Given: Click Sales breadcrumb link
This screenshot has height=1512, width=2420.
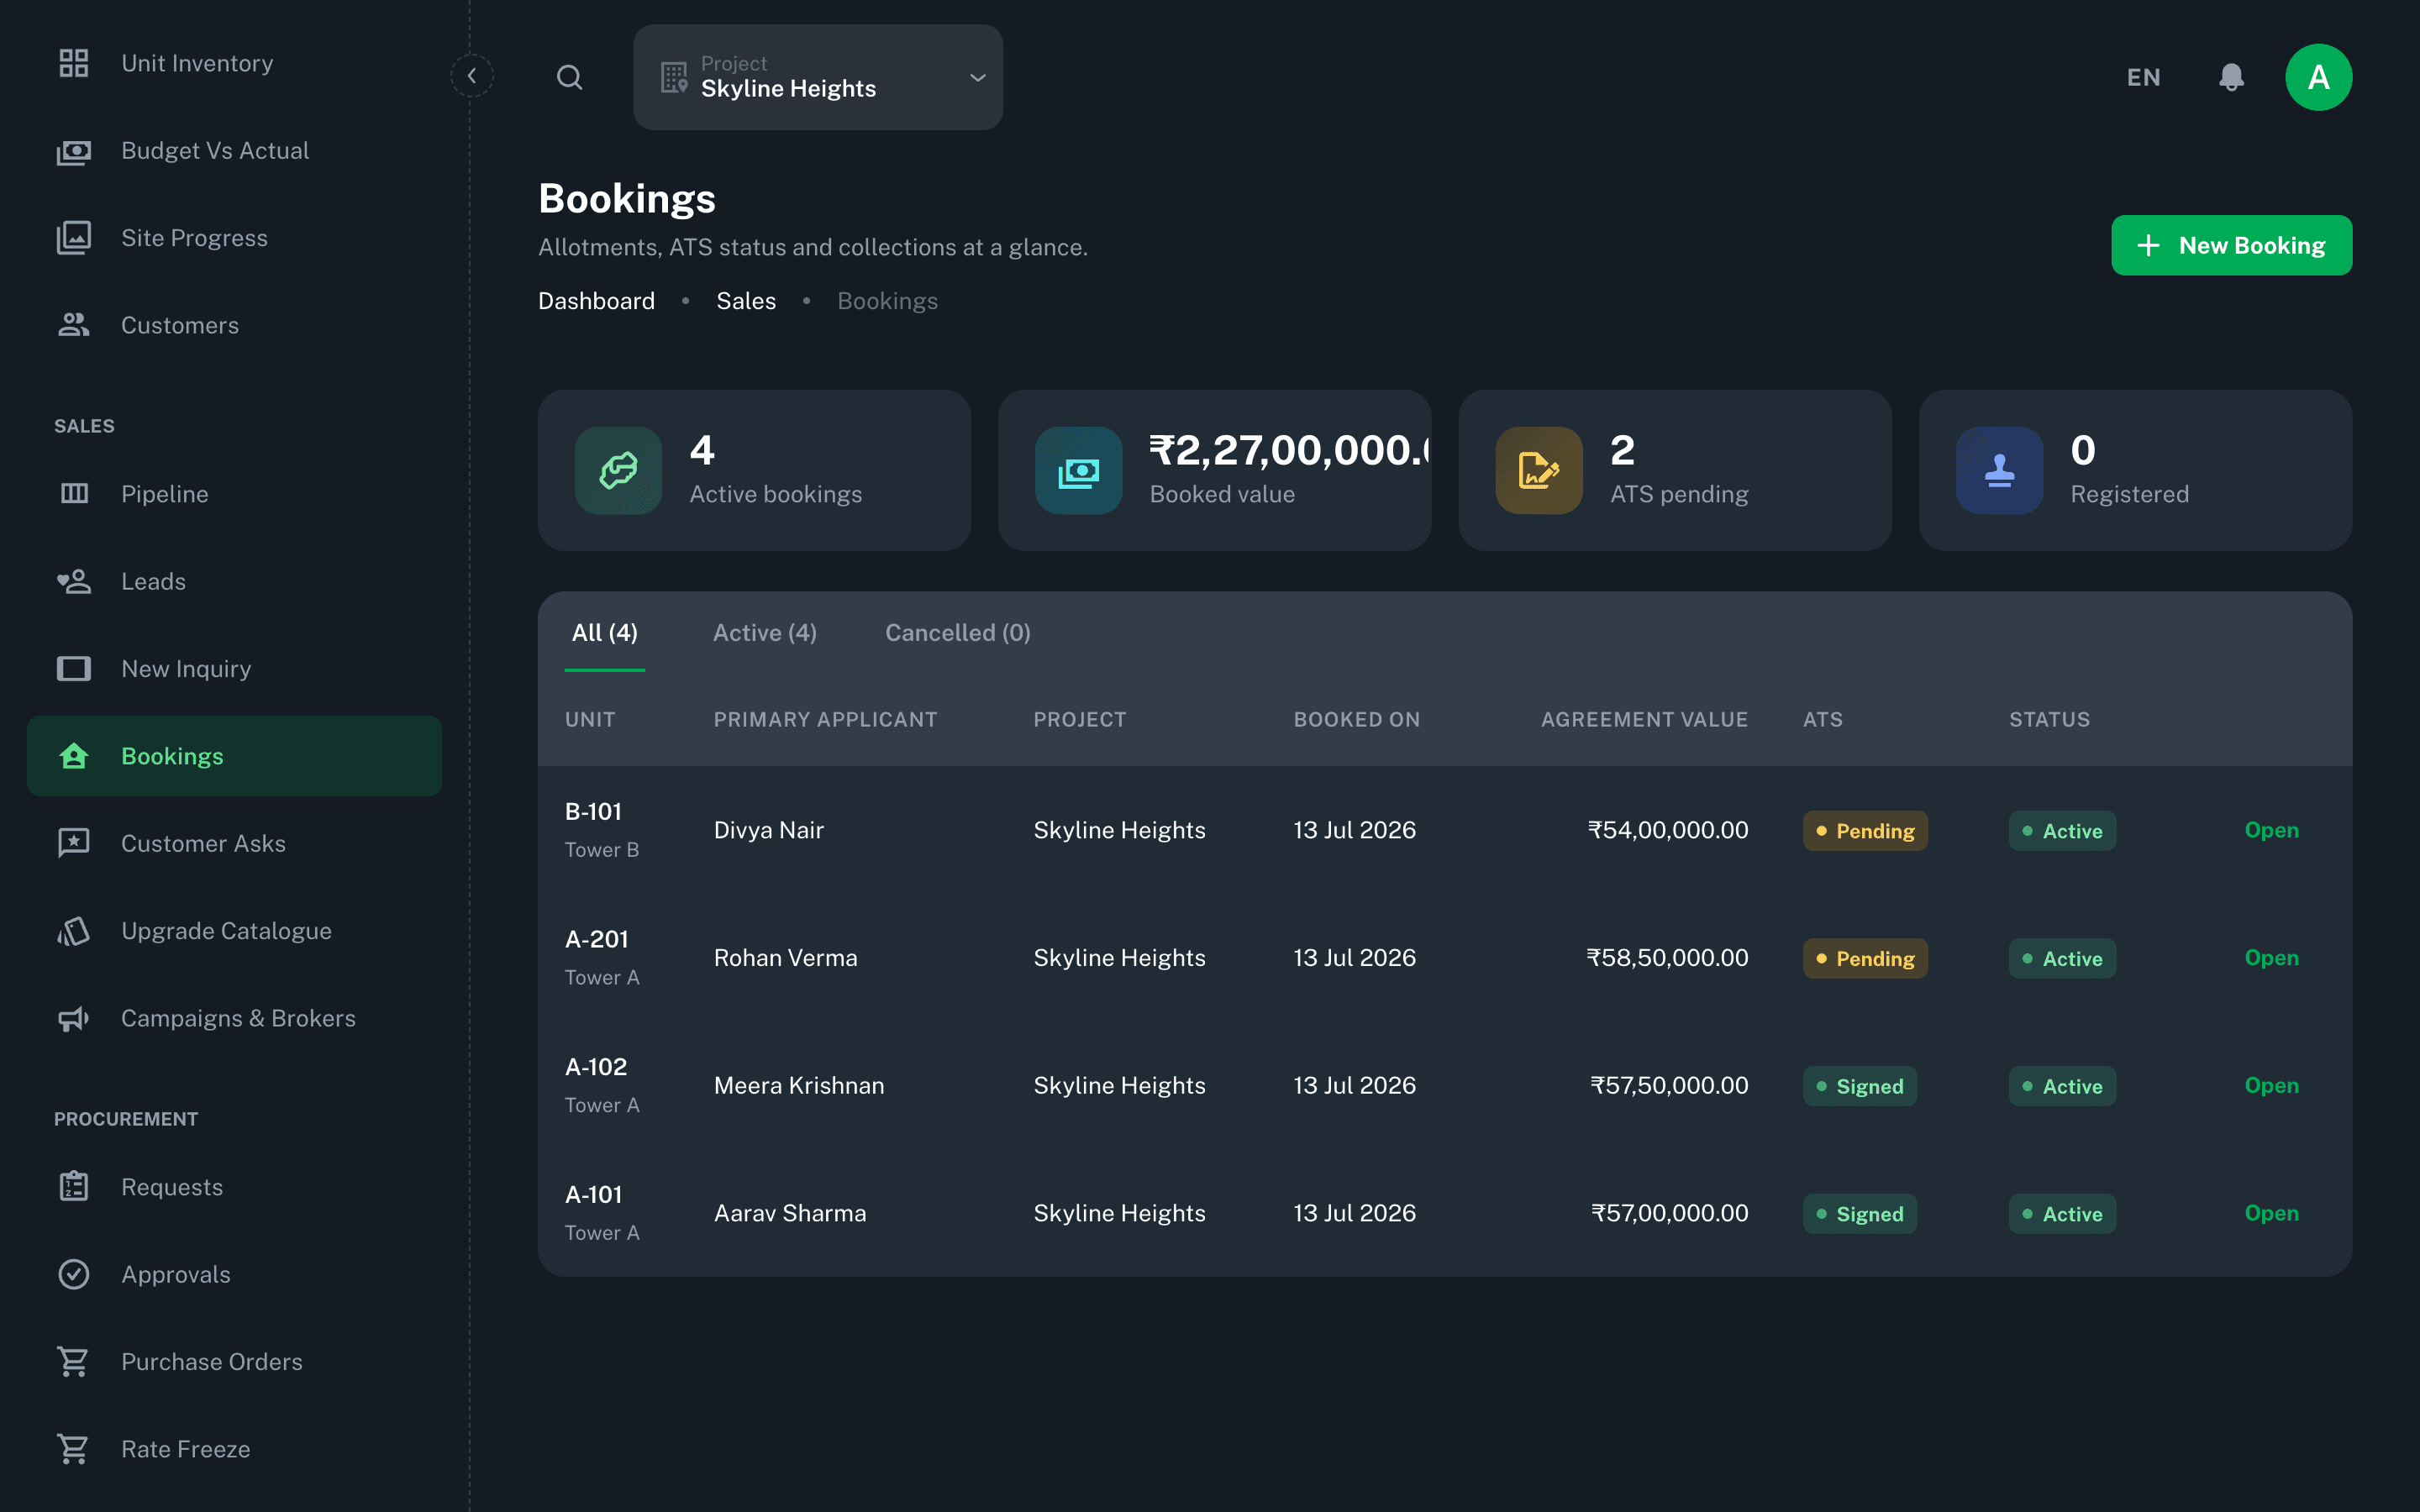Looking at the screenshot, I should pos(746,301).
